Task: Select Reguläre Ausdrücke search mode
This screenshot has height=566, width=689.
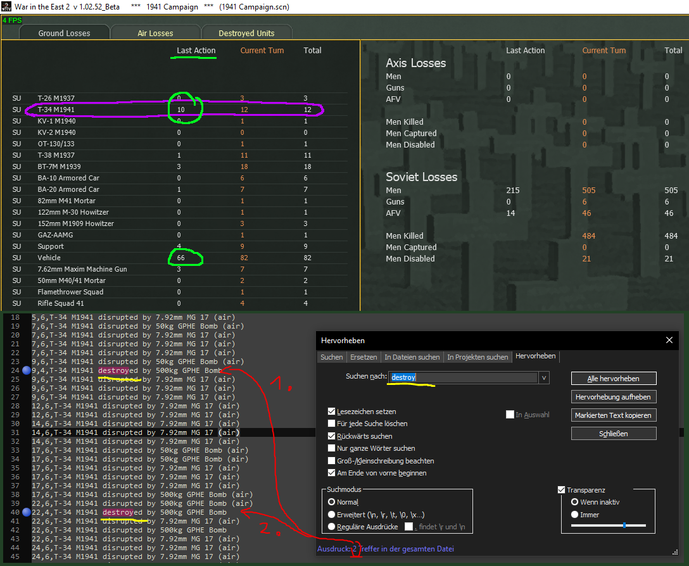Action: tap(331, 527)
